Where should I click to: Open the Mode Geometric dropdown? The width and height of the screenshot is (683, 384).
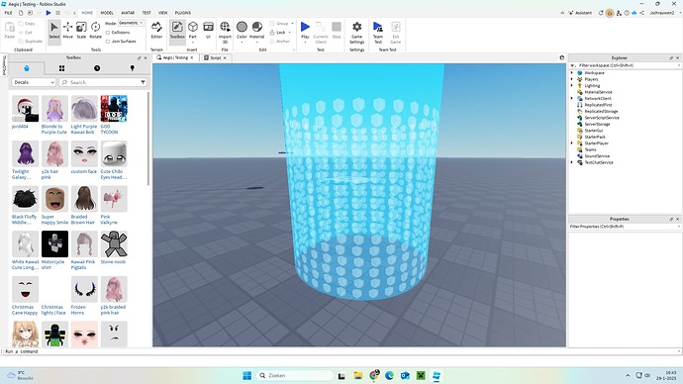[131, 23]
